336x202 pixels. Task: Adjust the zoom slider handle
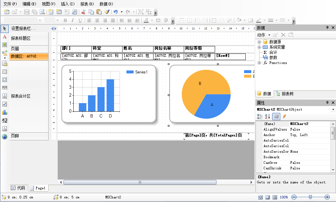click(x=310, y=197)
